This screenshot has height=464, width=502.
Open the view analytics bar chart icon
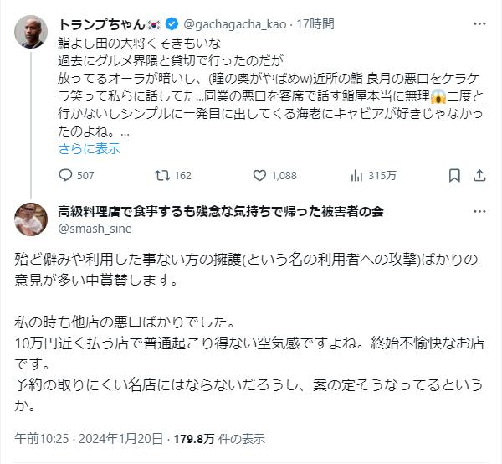(356, 176)
